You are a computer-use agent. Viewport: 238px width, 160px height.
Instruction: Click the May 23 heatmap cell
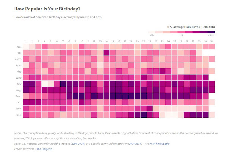[162, 71]
